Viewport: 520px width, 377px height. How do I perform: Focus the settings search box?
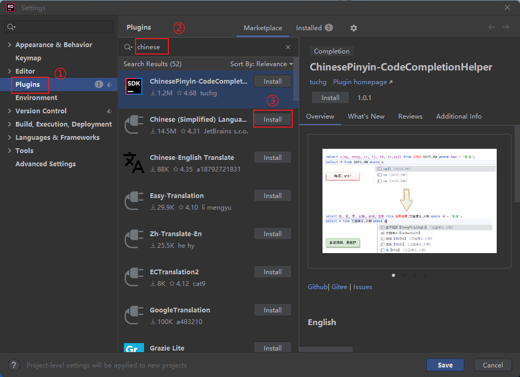click(59, 27)
